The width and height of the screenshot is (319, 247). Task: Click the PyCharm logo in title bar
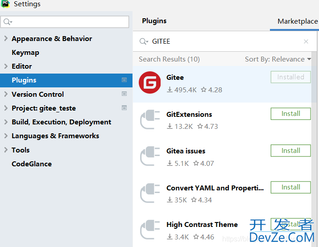[x=5, y=4]
